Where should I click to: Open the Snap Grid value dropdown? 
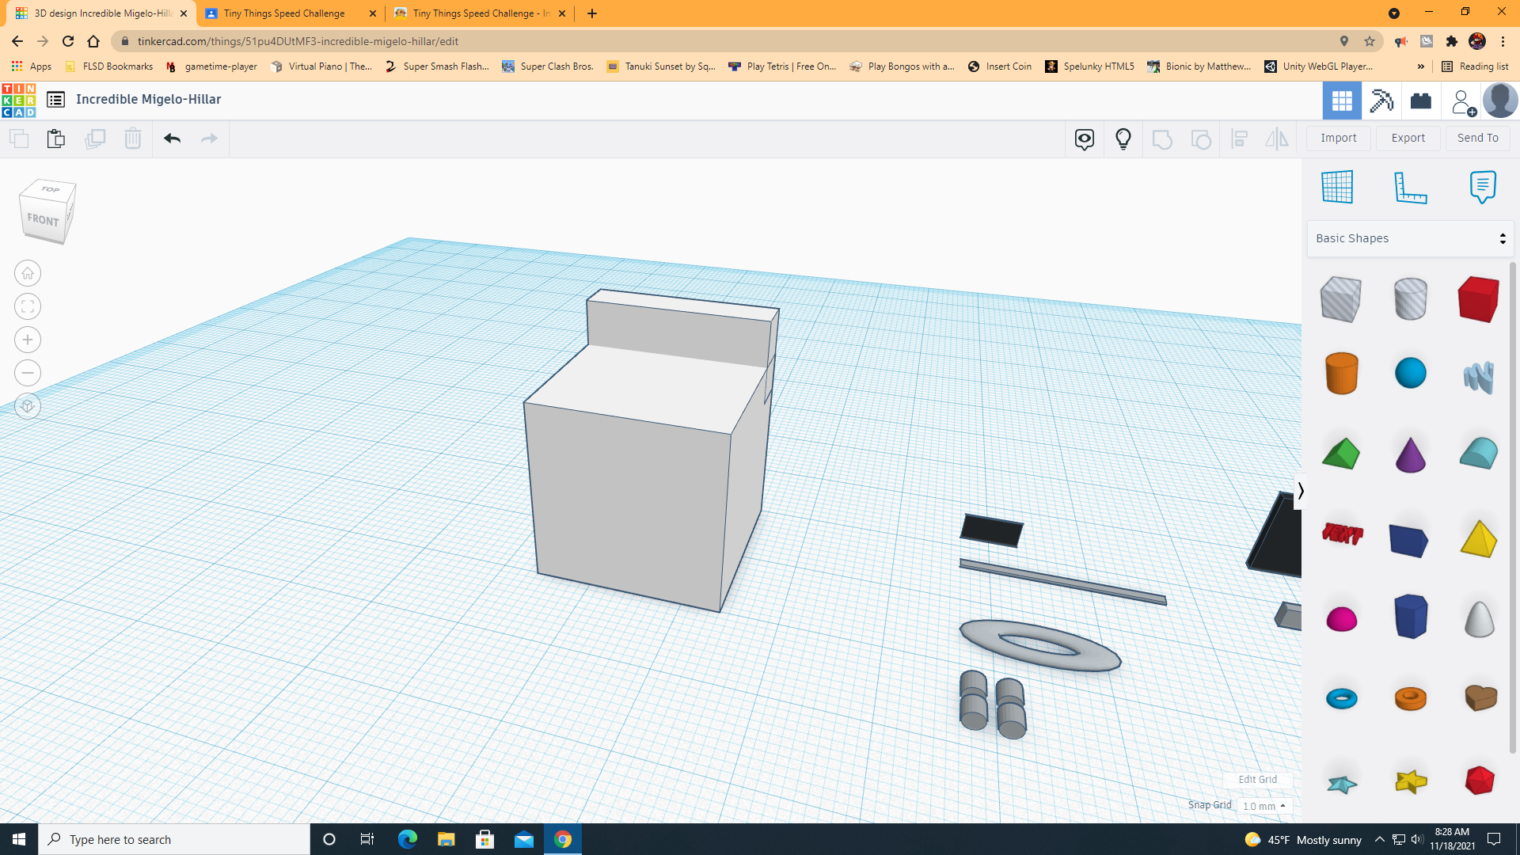1264,805
